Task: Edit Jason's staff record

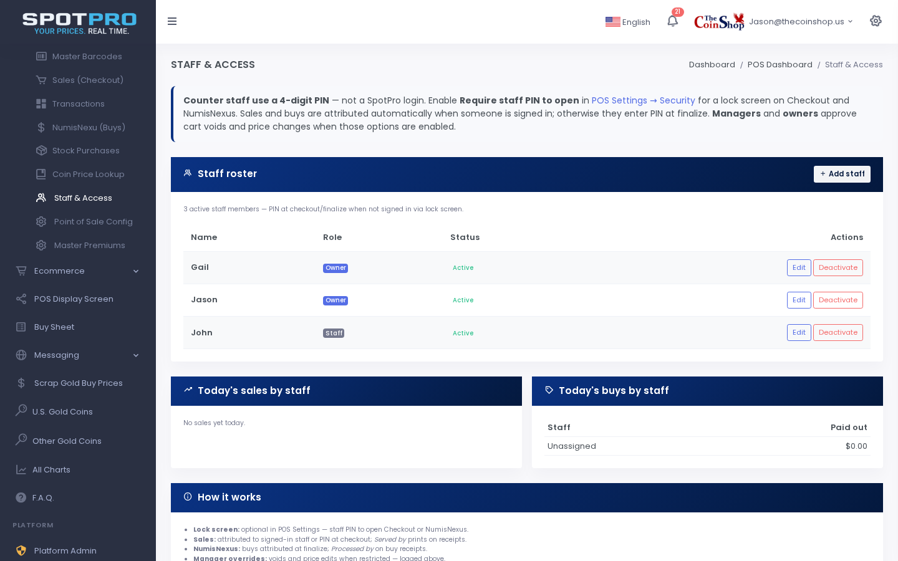Action: 799,300
